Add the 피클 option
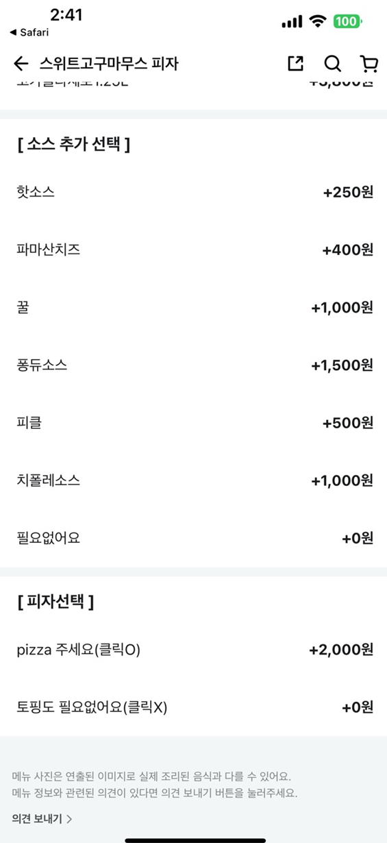Viewport: 387px width, 843px height. [x=193, y=423]
